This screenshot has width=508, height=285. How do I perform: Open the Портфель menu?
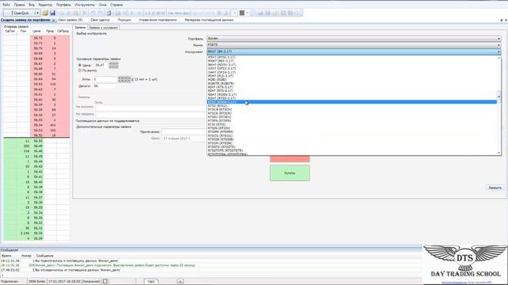click(63, 5)
